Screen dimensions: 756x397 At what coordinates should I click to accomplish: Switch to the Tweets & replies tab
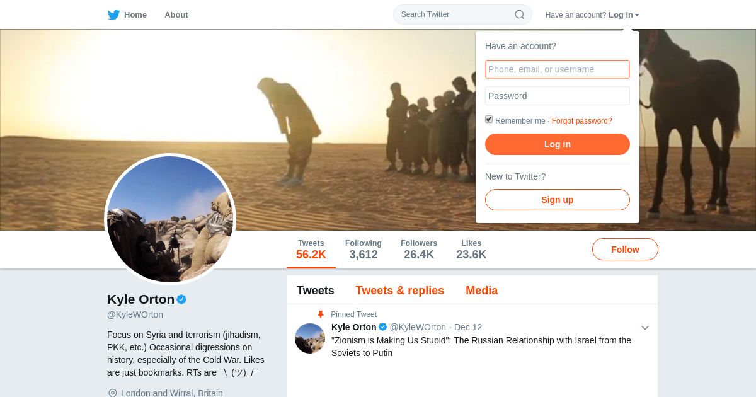click(x=399, y=291)
